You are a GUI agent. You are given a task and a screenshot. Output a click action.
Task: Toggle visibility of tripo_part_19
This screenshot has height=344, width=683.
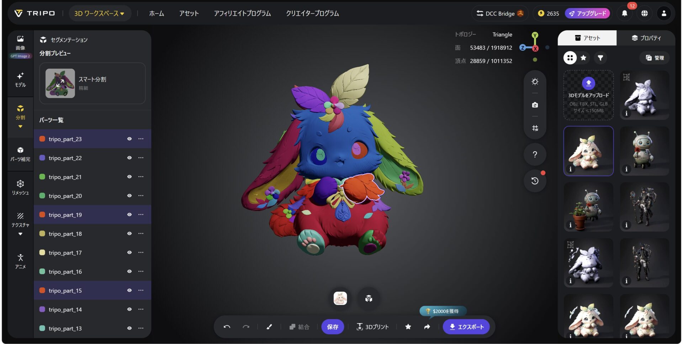tap(129, 214)
